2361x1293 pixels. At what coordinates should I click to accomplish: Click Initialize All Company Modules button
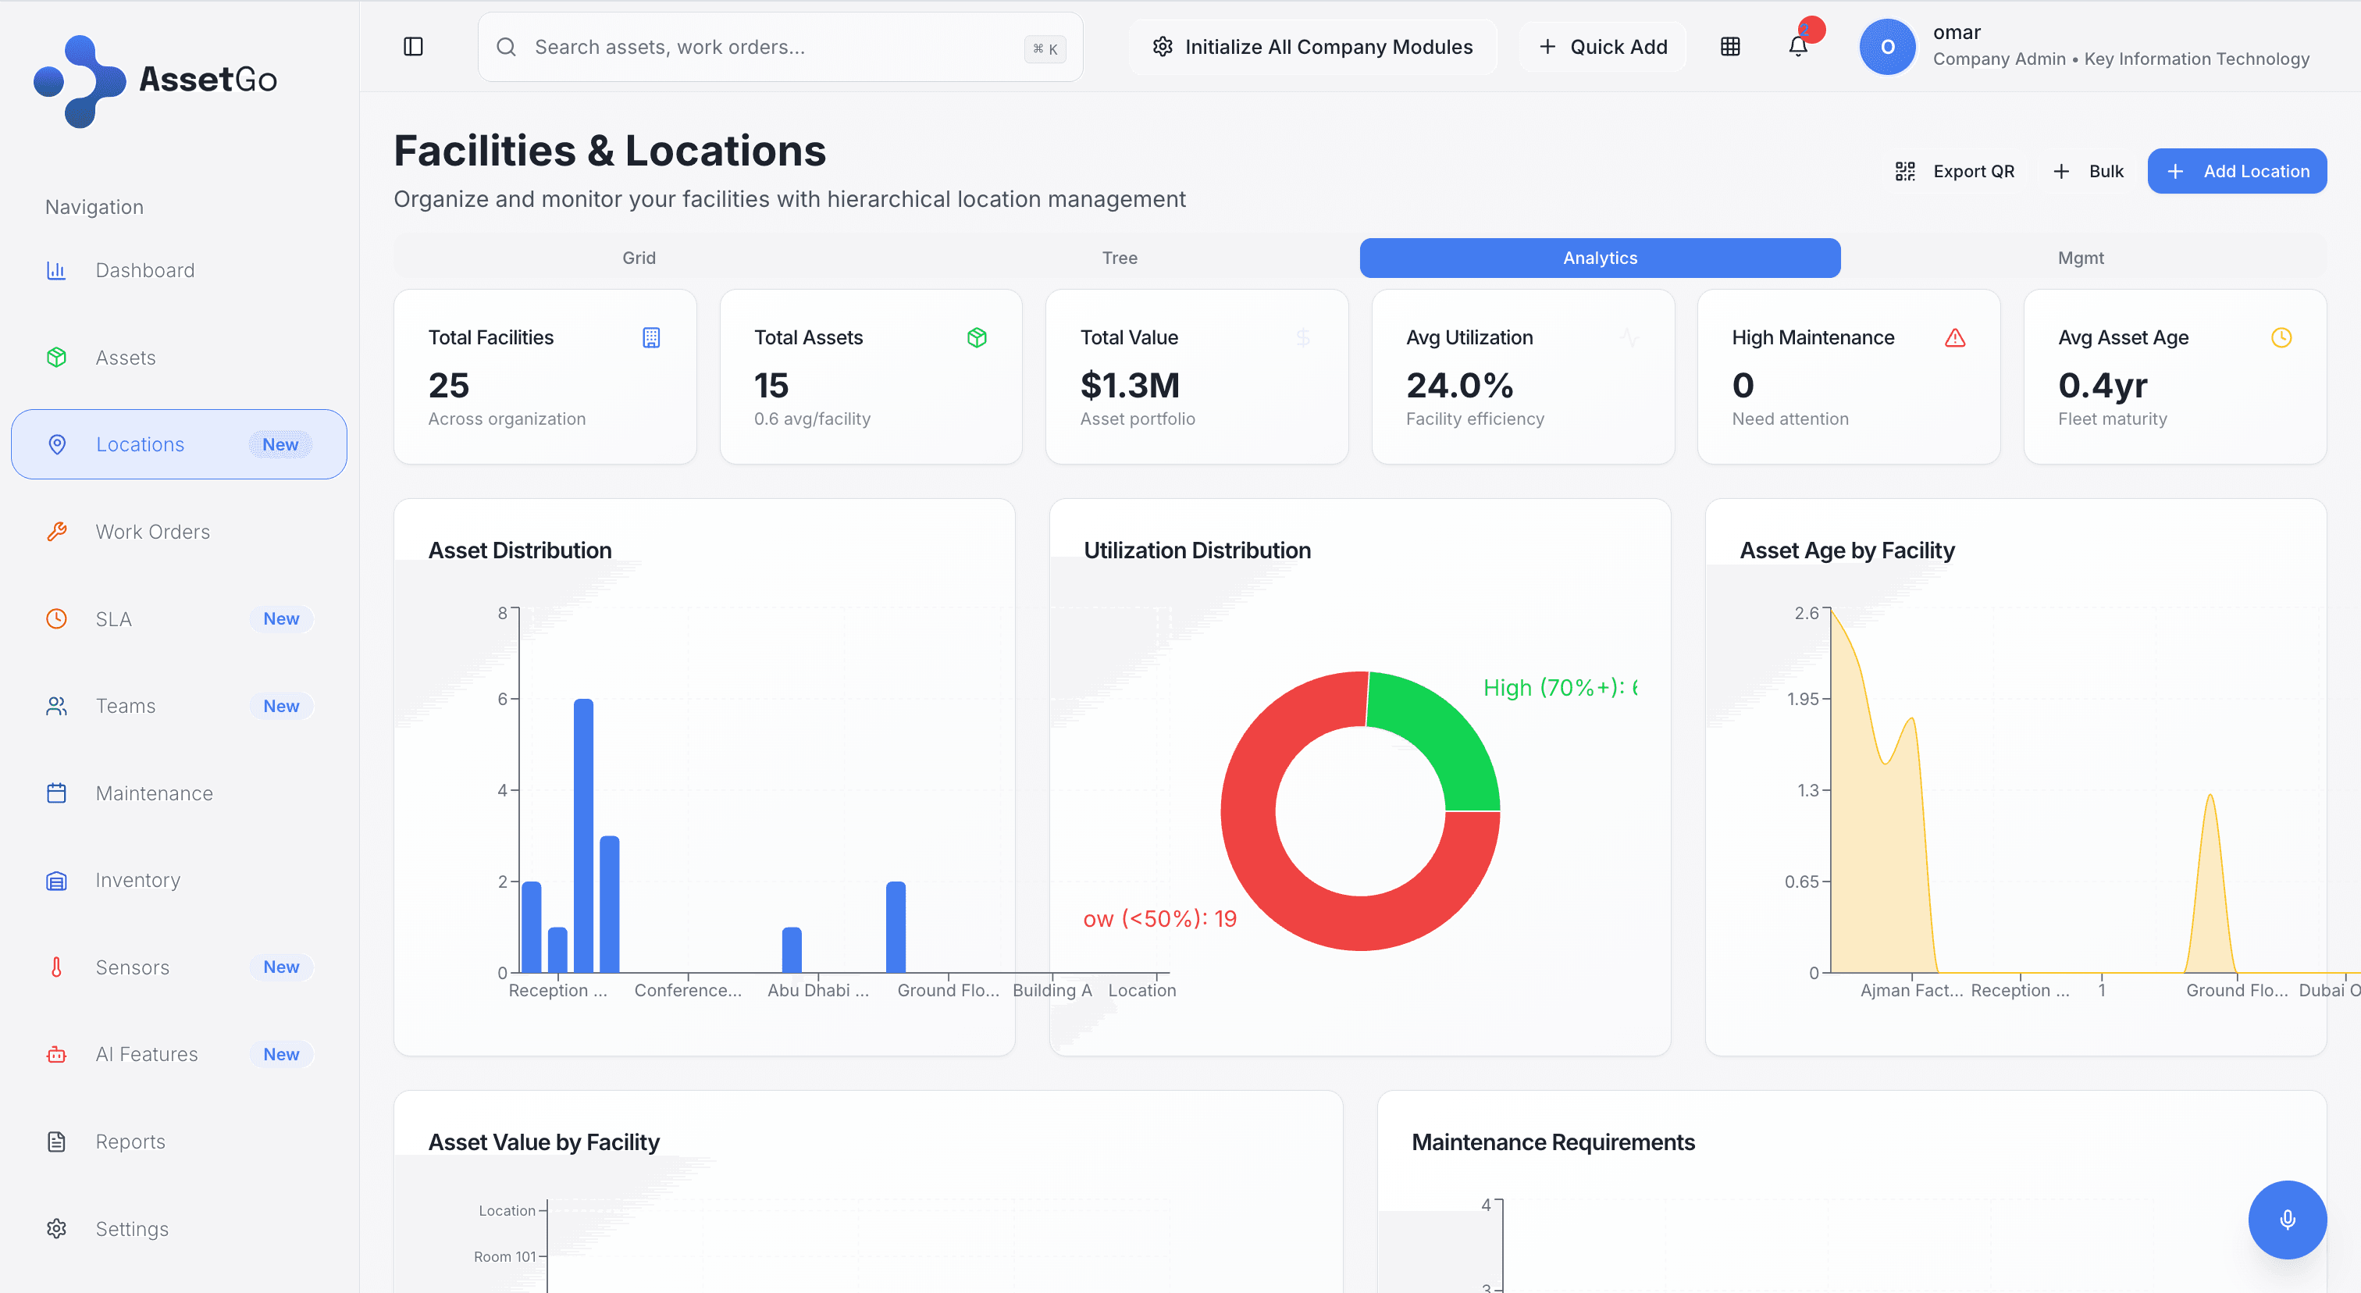[1312, 47]
